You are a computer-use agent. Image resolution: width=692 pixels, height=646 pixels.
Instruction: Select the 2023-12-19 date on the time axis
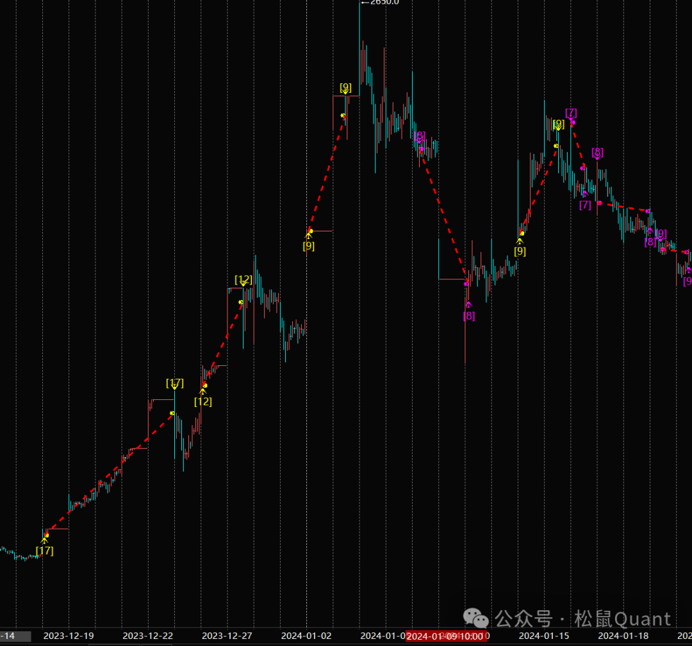pyautogui.click(x=69, y=636)
